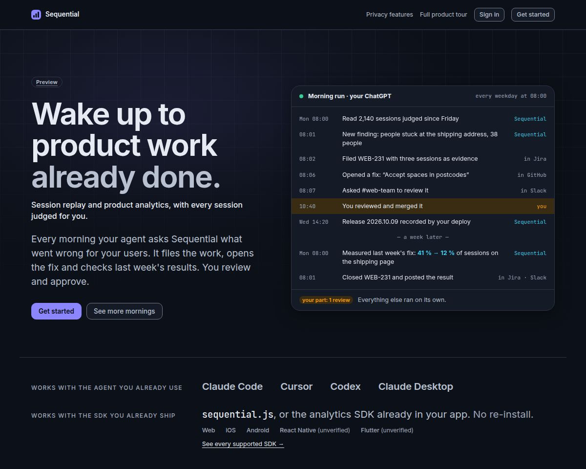Click the 'Wed 14:20' timestamp
This screenshot has width=586, height=469.
(x=314, y=222)
